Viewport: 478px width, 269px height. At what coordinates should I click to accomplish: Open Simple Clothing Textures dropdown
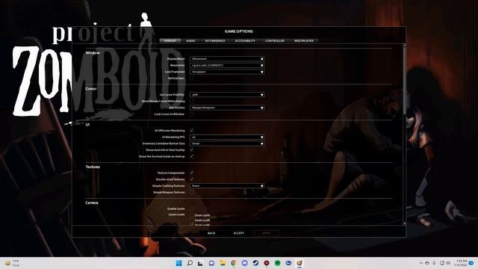pyautogui.click(x=227, y=186)
